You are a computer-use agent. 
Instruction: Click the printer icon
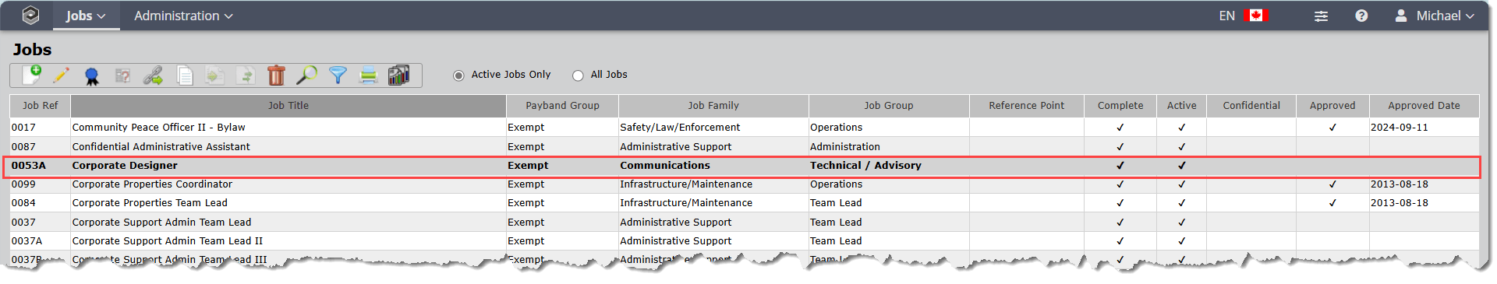(x=368, y=75)
